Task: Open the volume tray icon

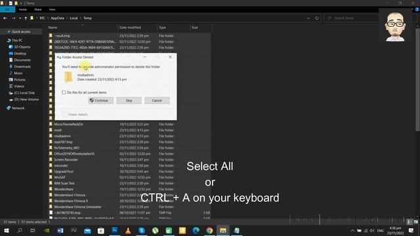Action: 372,231
